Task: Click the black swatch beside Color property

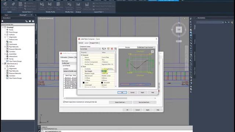Action: tap(84, 82)
